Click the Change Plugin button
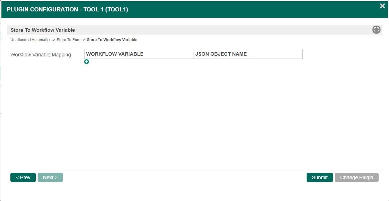 click(356, 177)
